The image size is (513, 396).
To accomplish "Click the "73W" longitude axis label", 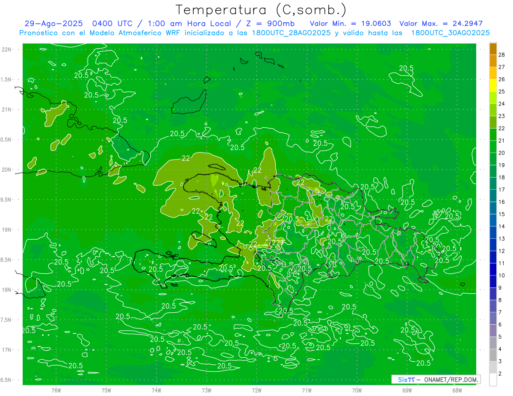I will 206,390.
